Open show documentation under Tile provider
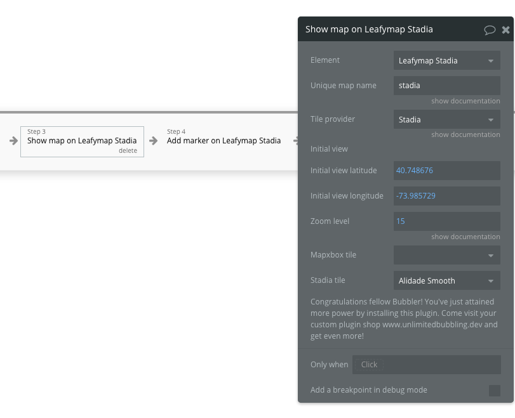 click(465, 134)
